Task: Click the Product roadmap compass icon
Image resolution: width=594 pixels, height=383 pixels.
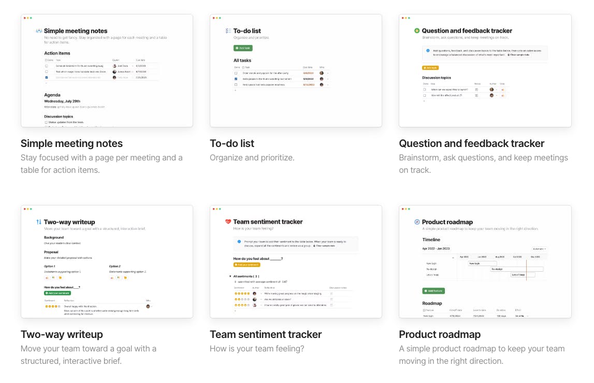Action: coord(417,222)
